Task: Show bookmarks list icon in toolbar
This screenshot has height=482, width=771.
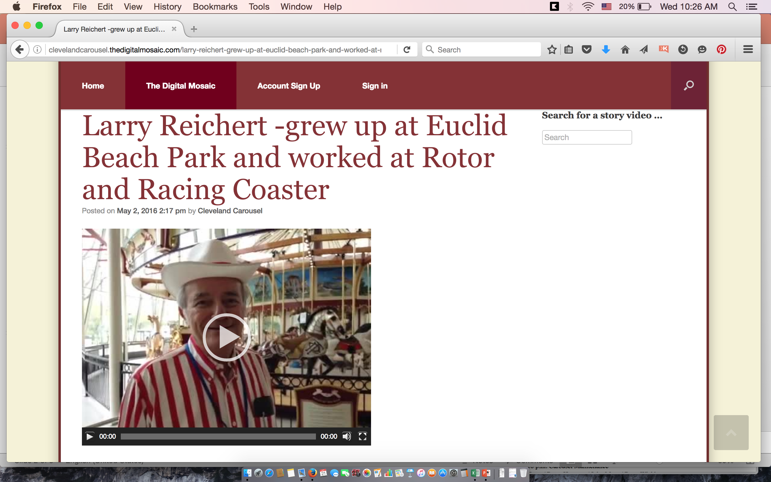Action: click(x=568, y=49)
